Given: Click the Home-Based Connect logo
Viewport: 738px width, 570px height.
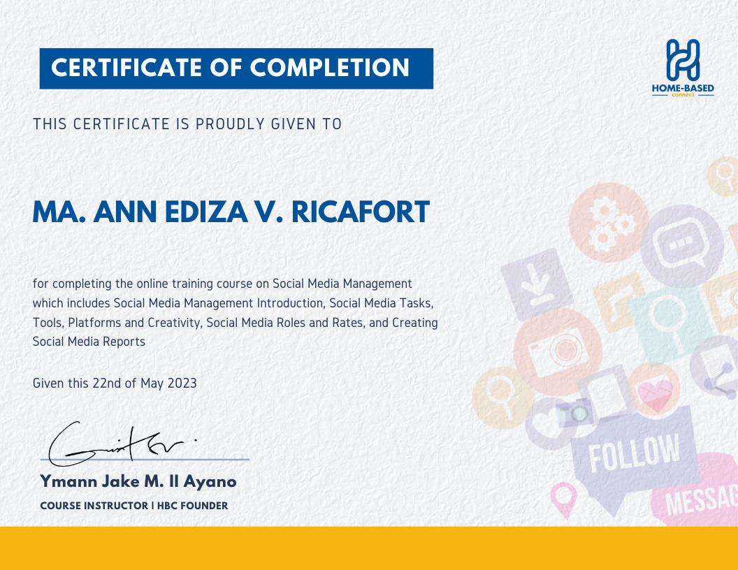Looking at the screenshot, I should click(682, 67).
